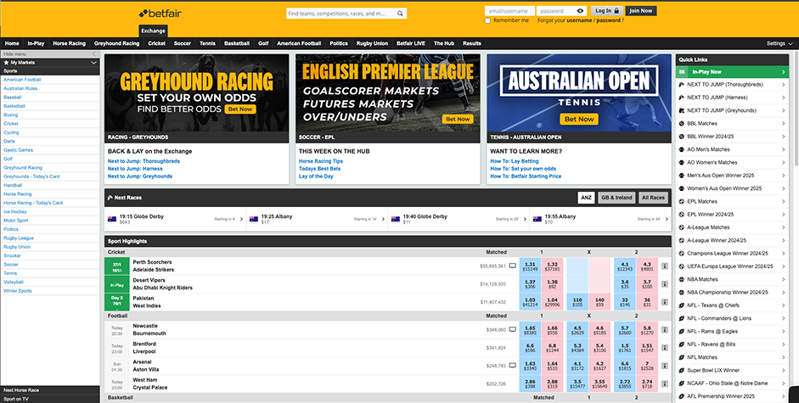Expand the Champions League Winner 2024/25 arrow
This screenshot has height=403, width=799.
pos(784,253)
